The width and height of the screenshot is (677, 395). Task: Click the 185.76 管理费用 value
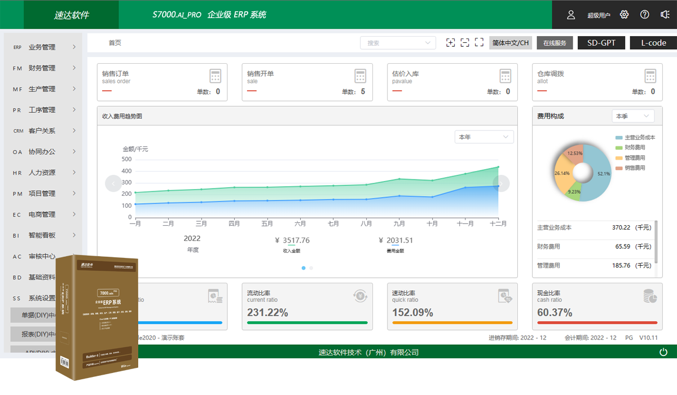tap(621, 265)
